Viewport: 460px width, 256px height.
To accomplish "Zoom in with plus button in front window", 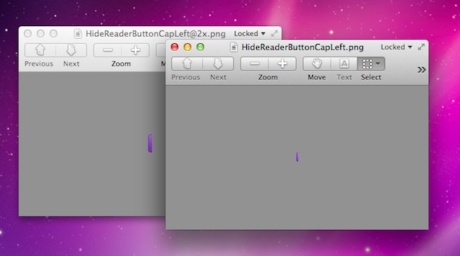I will 282,64.
